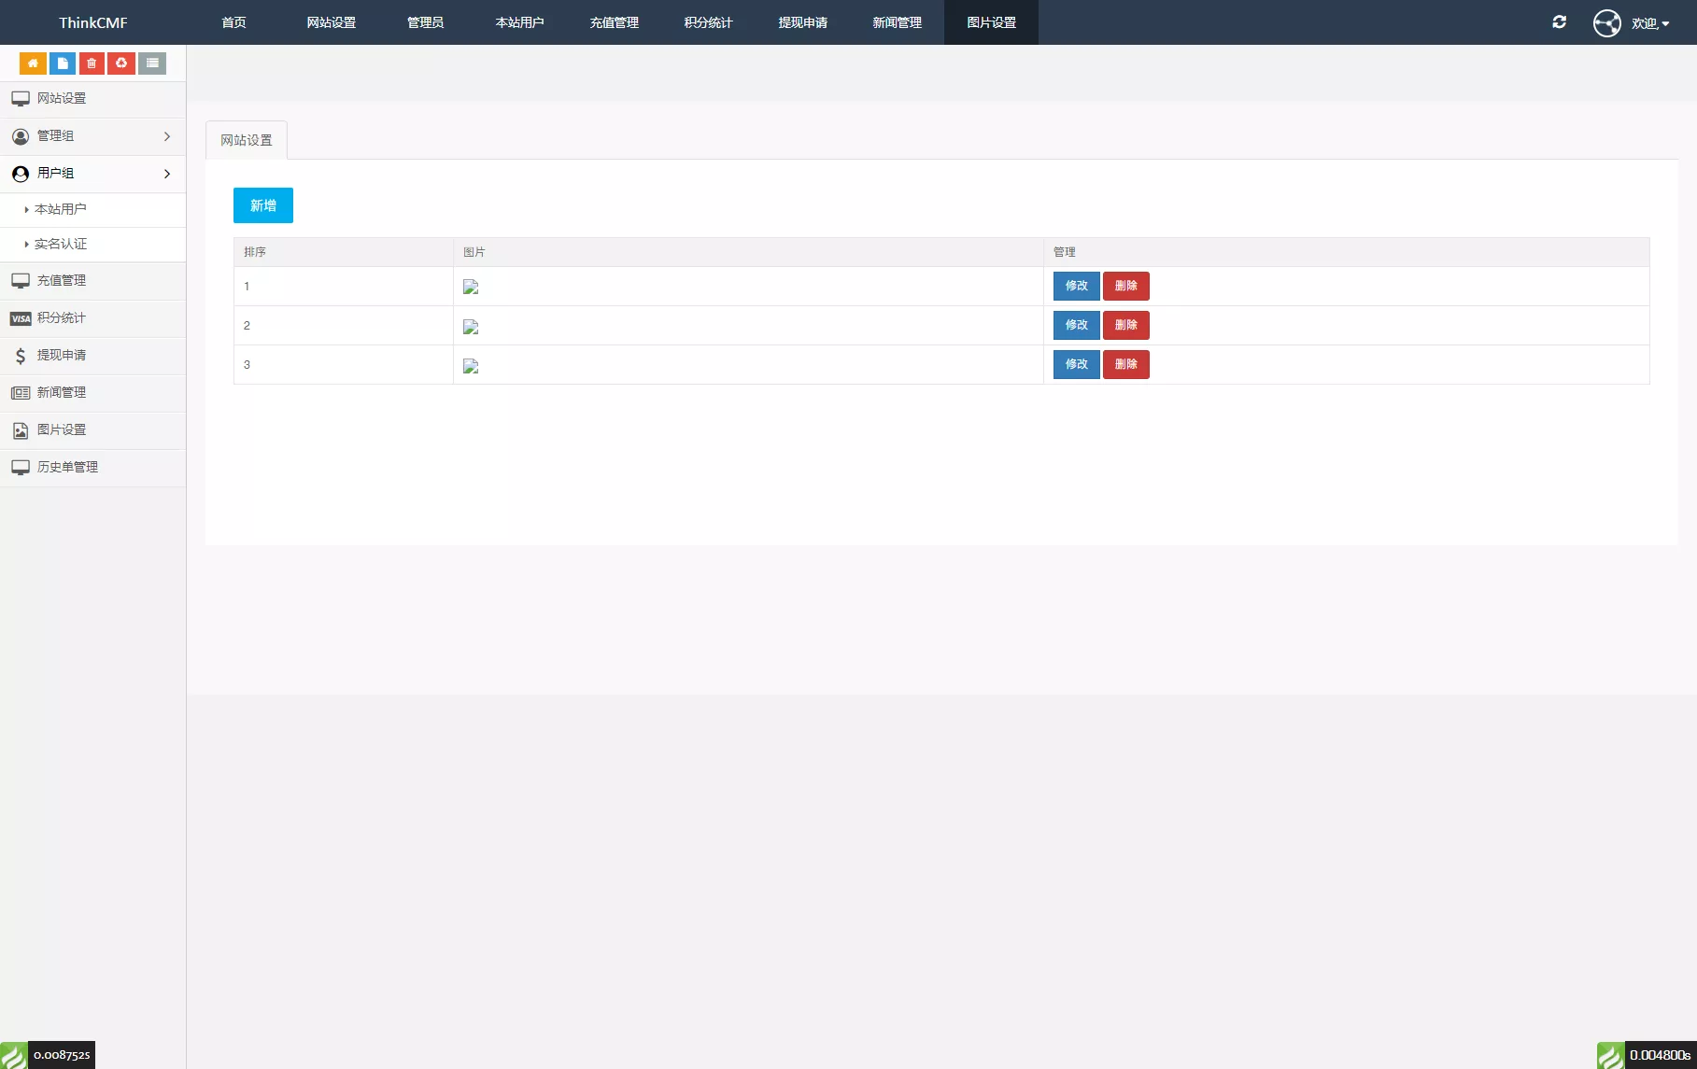The height and width of the screenshot is (1069, 1697).
Task: Click the blue document shortcut icon
Action: tap(63, 63)
